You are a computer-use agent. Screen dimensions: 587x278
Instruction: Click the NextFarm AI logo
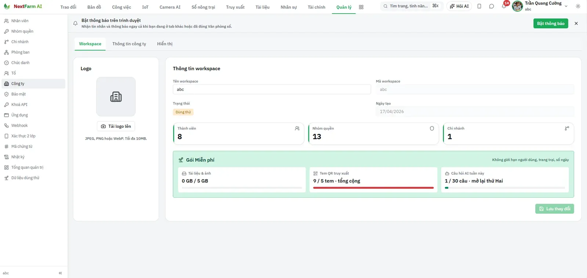[x=23, y=6]
